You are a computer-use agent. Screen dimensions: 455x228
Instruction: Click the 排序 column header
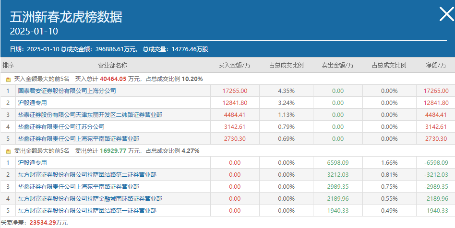click(8, 65)
